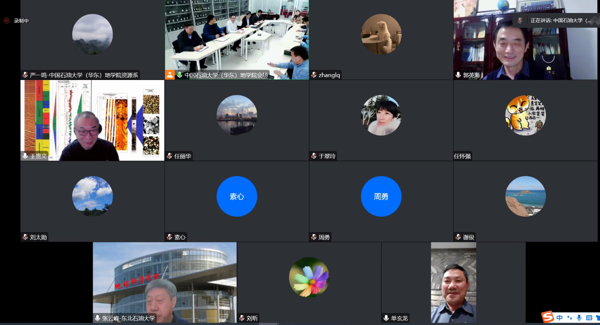Select the blue 素心 avatar circle

point(237,196)
